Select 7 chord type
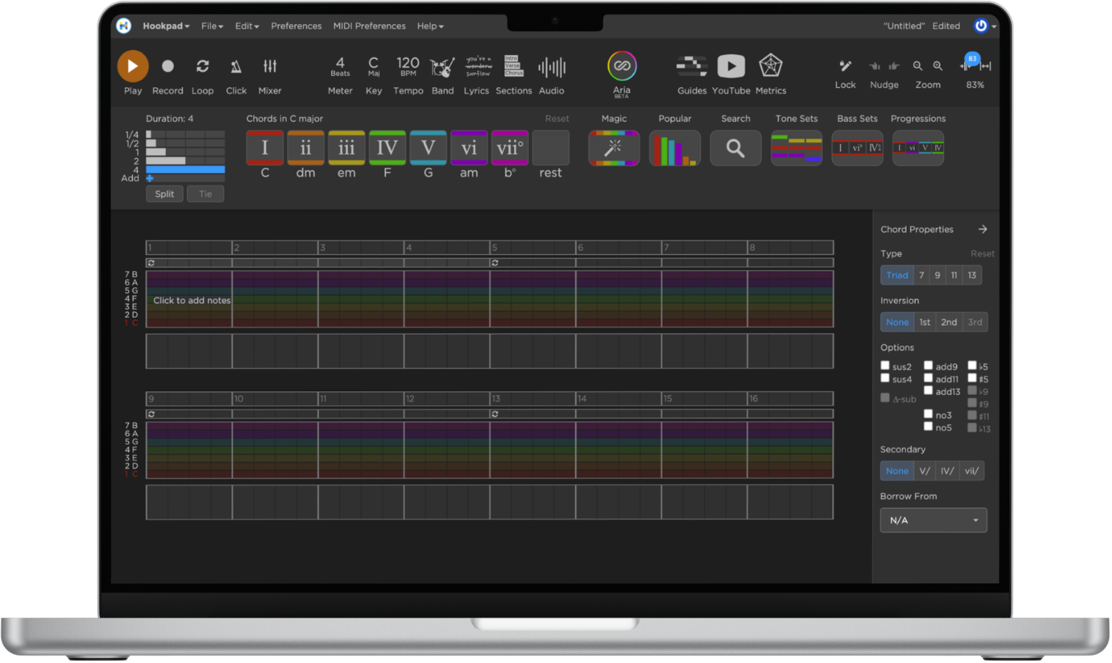Viewport: 1112px width, 663px height. point(921,275)
